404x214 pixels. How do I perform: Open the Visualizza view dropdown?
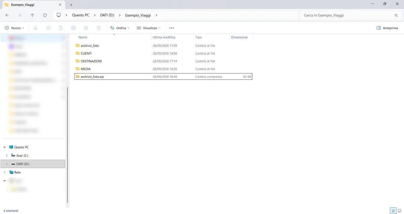coord(148,28)
